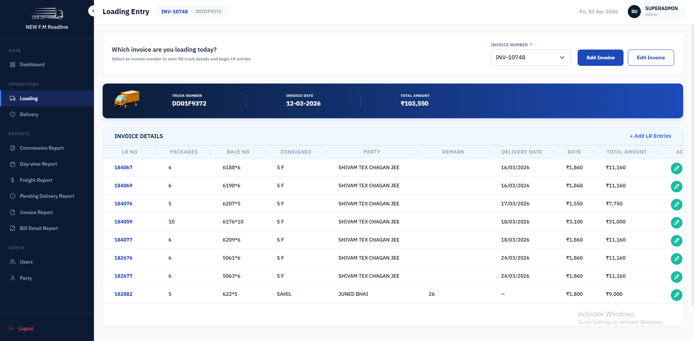The height and width of the screenshot is (341, 694).
Task: Open the Bill Detail Report icon
Action: [x=12, y=228]
